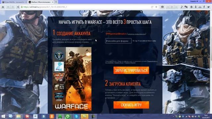
Task: Open the share icon beside address bar
Action: point(18,7)
